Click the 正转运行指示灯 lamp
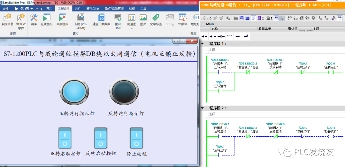This screenshot has width=345, height=167. [x=74, y=91]
